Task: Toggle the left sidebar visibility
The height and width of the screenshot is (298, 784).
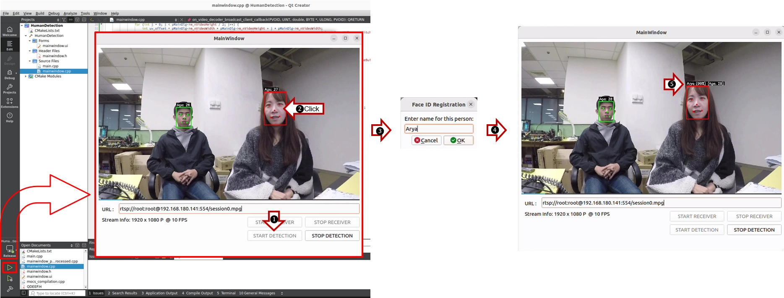Action: click(23, 293)
